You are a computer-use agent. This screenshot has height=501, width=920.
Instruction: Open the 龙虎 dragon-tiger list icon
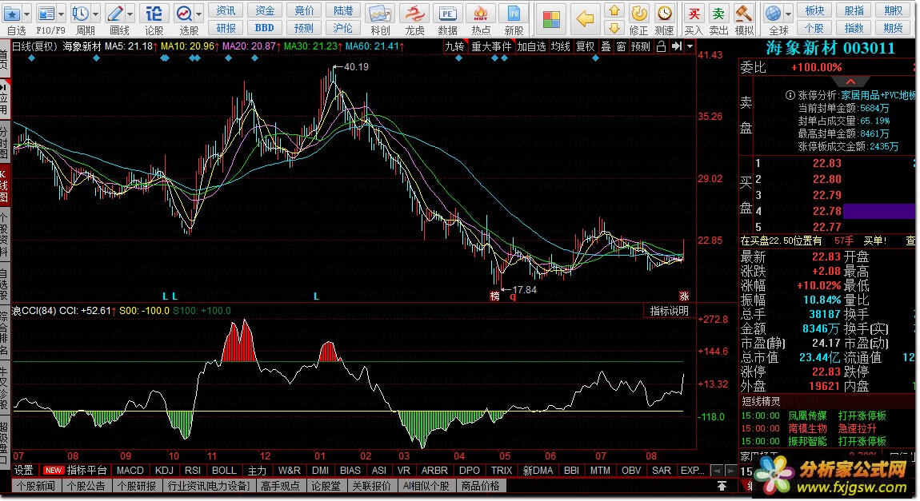click(415, 14)
